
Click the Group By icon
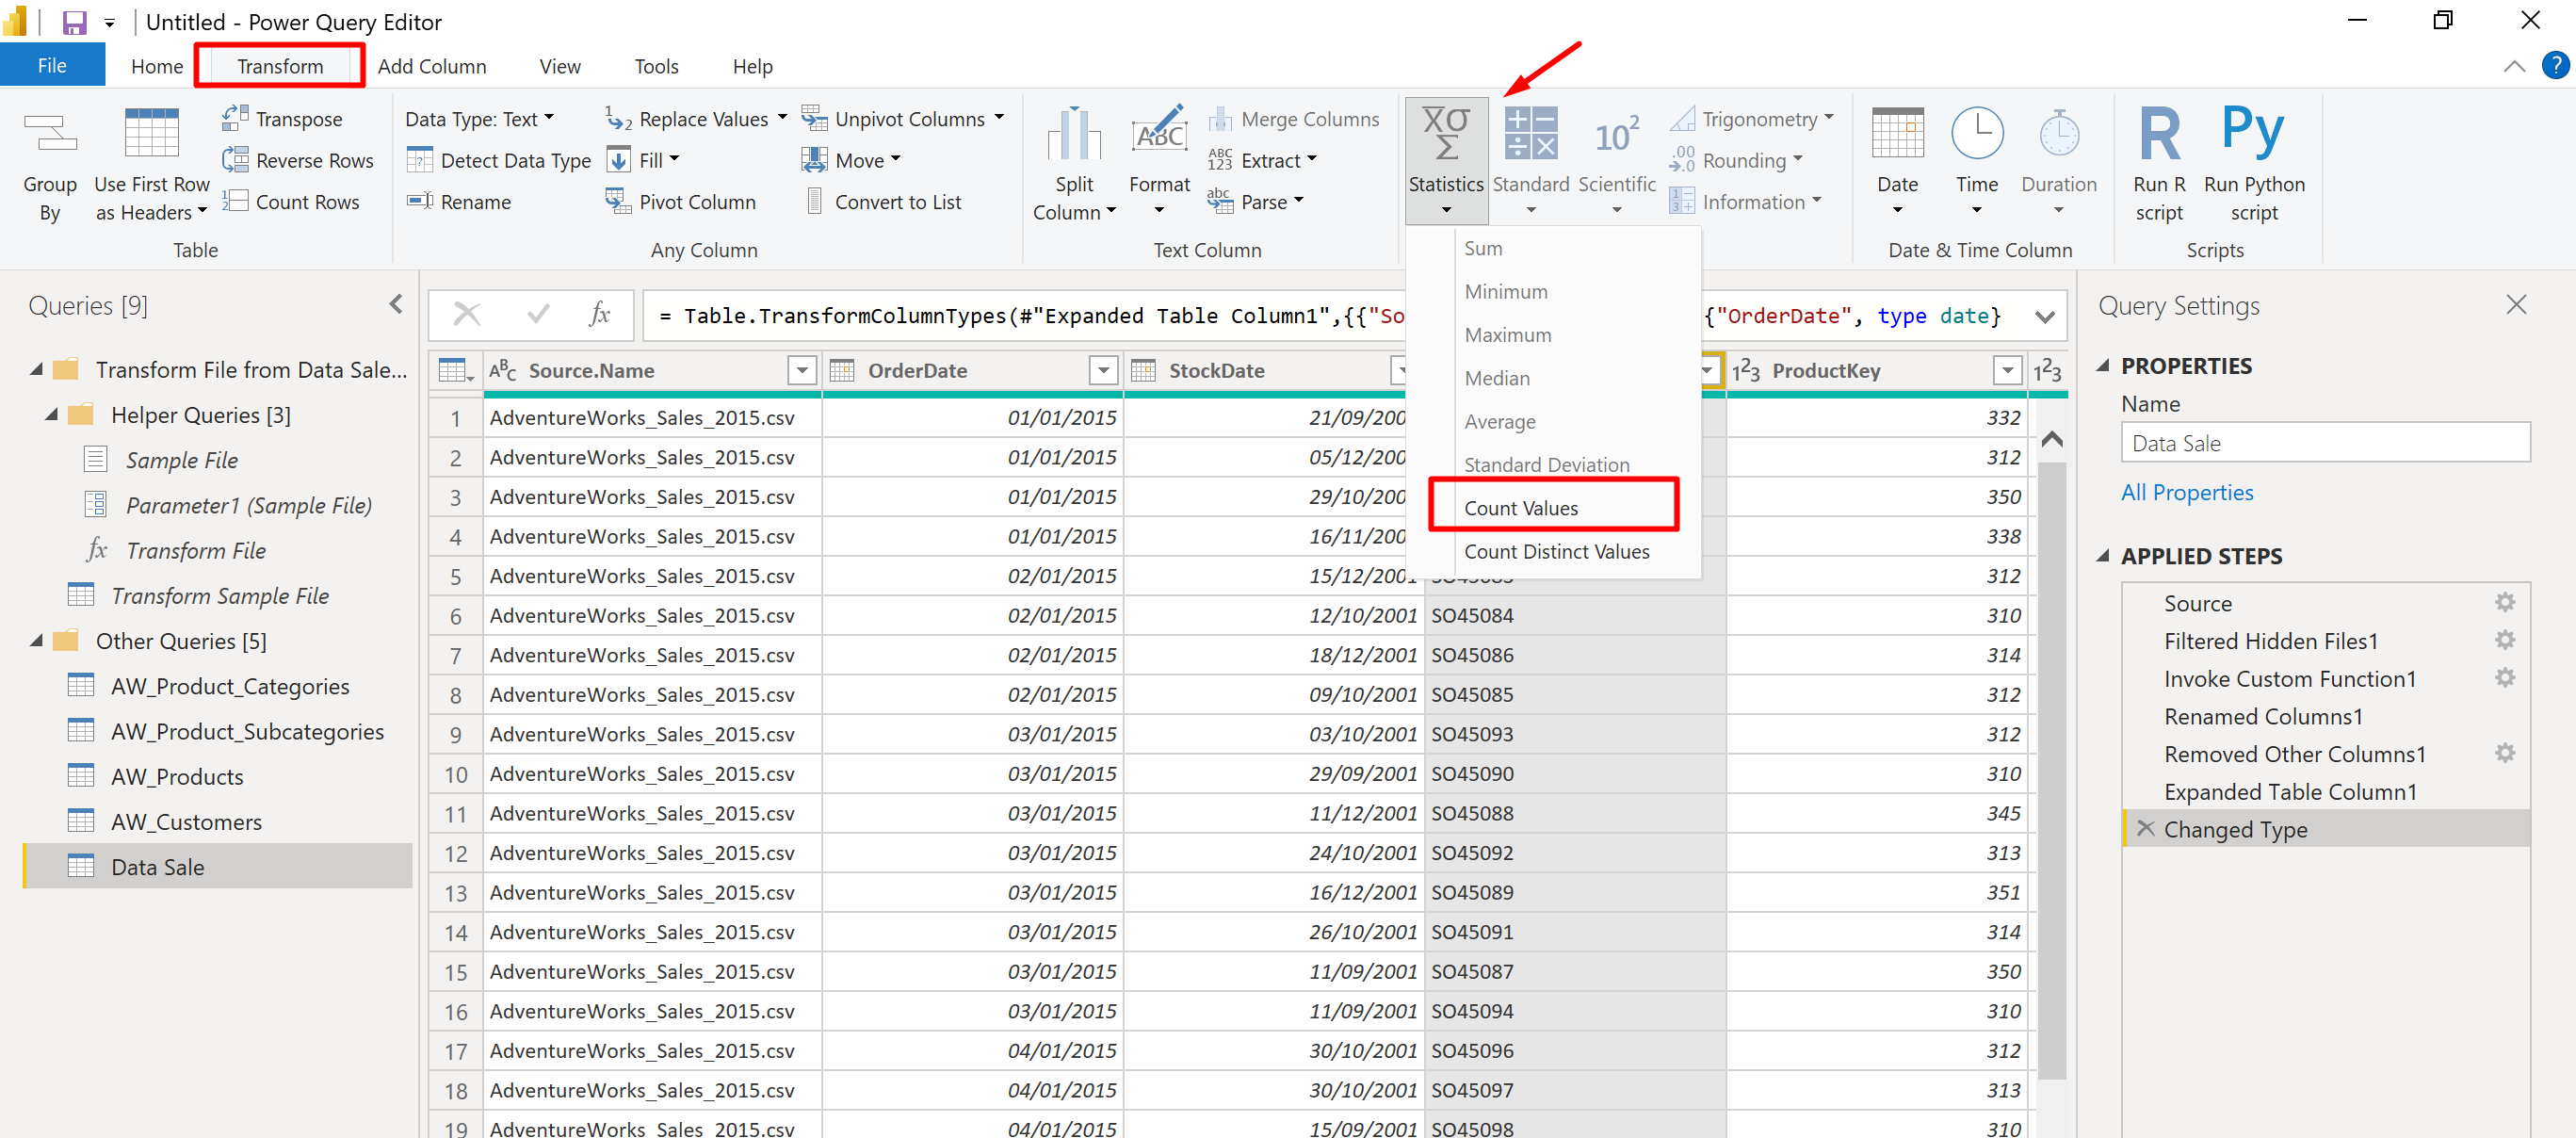50,134
